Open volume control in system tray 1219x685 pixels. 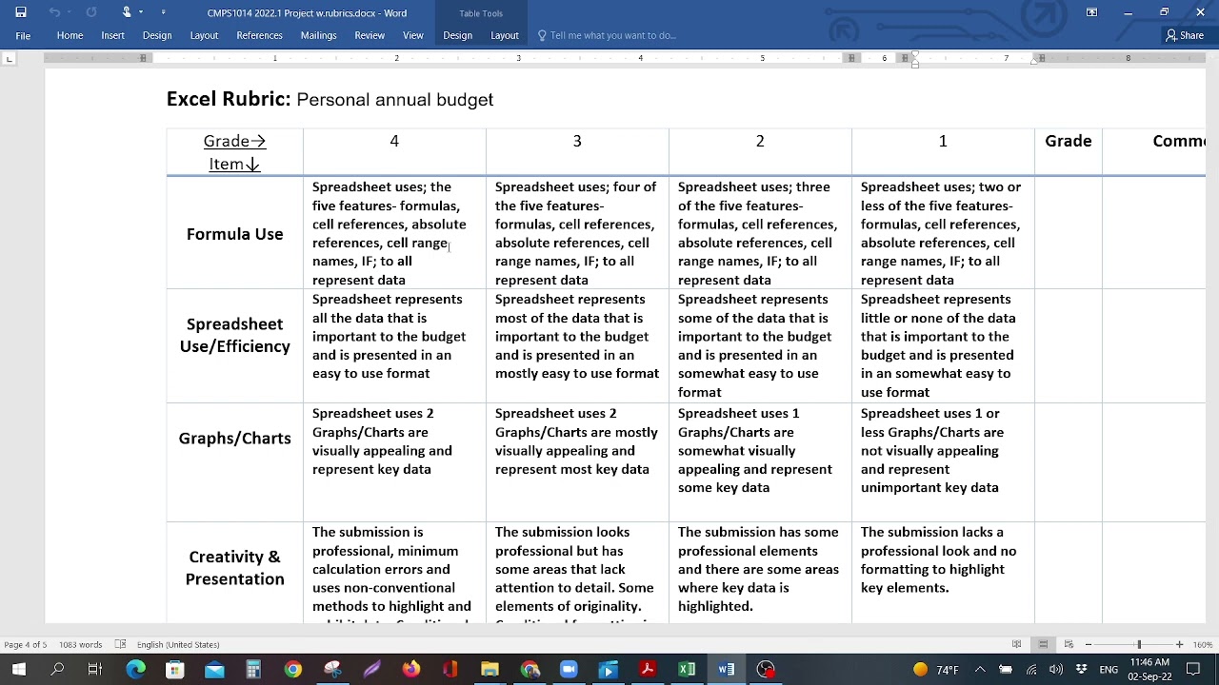pos(1056,669)
